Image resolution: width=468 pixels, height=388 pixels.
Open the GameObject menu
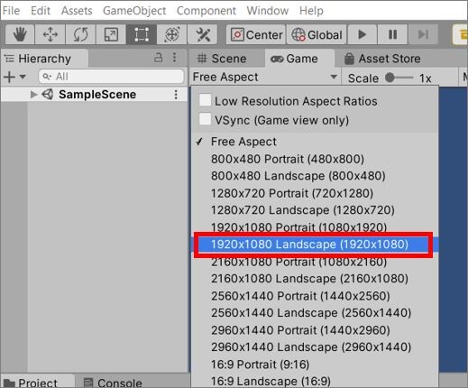pos(134,11)
